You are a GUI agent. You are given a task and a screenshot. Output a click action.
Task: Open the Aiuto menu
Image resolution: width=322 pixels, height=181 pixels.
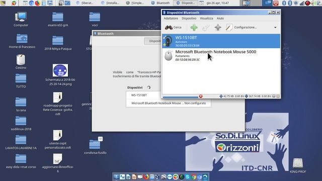click(220, 18)
